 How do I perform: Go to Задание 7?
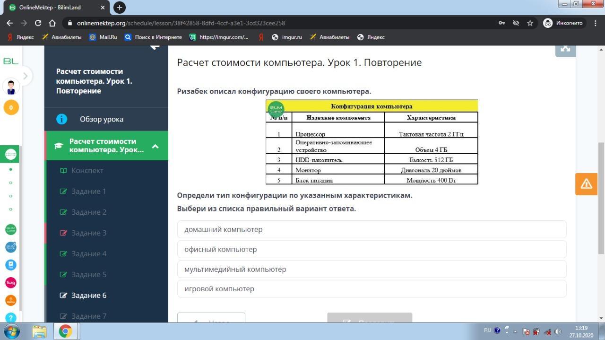click(106, 316)
